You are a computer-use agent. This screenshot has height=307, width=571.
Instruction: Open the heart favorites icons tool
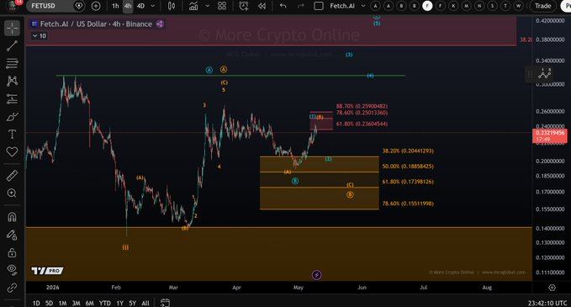(12, 152)
